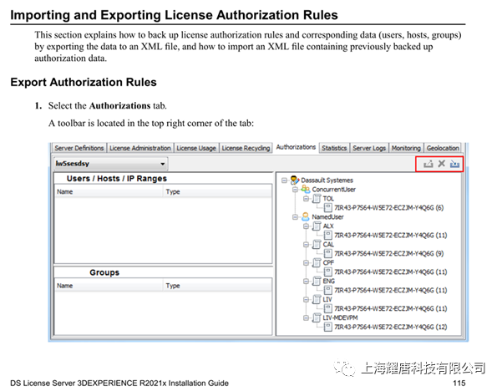Click the import authorization rules icon
This screenshot has width=502, height=391.
454,164
